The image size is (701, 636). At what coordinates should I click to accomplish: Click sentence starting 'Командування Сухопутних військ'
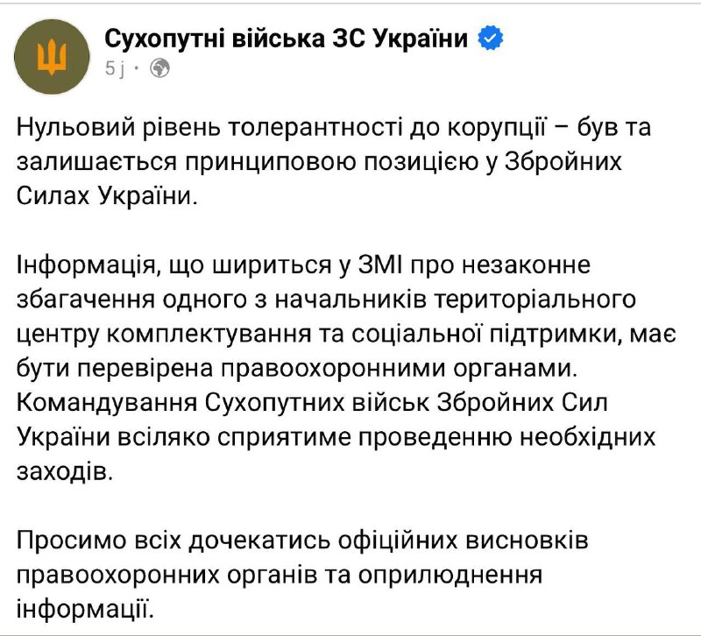pyautogui.click(x=336, y=437)
